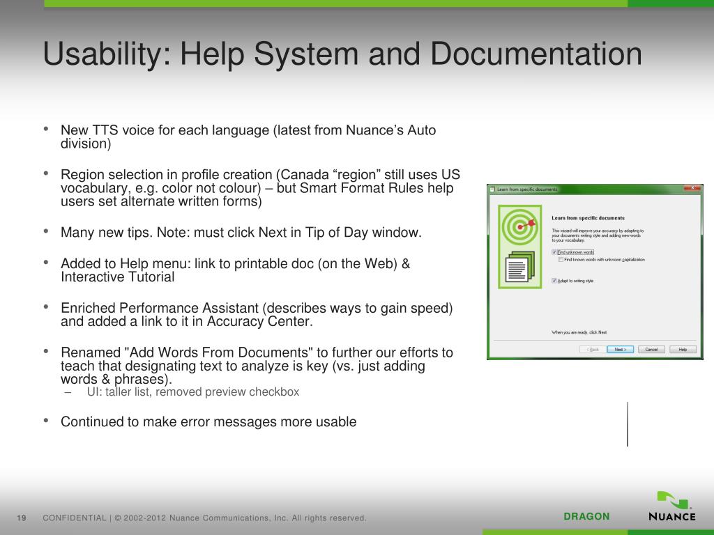Click the 'Region selection in profile creation' bullet
This screenshot has height=535, width=714.
[x=261, y=188]
